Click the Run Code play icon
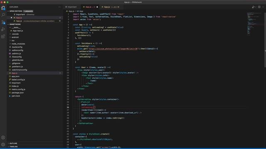 click(253, 7)
